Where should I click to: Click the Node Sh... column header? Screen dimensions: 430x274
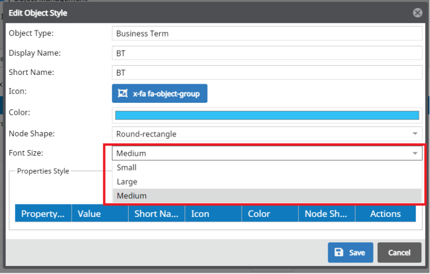tap(327, 213)
